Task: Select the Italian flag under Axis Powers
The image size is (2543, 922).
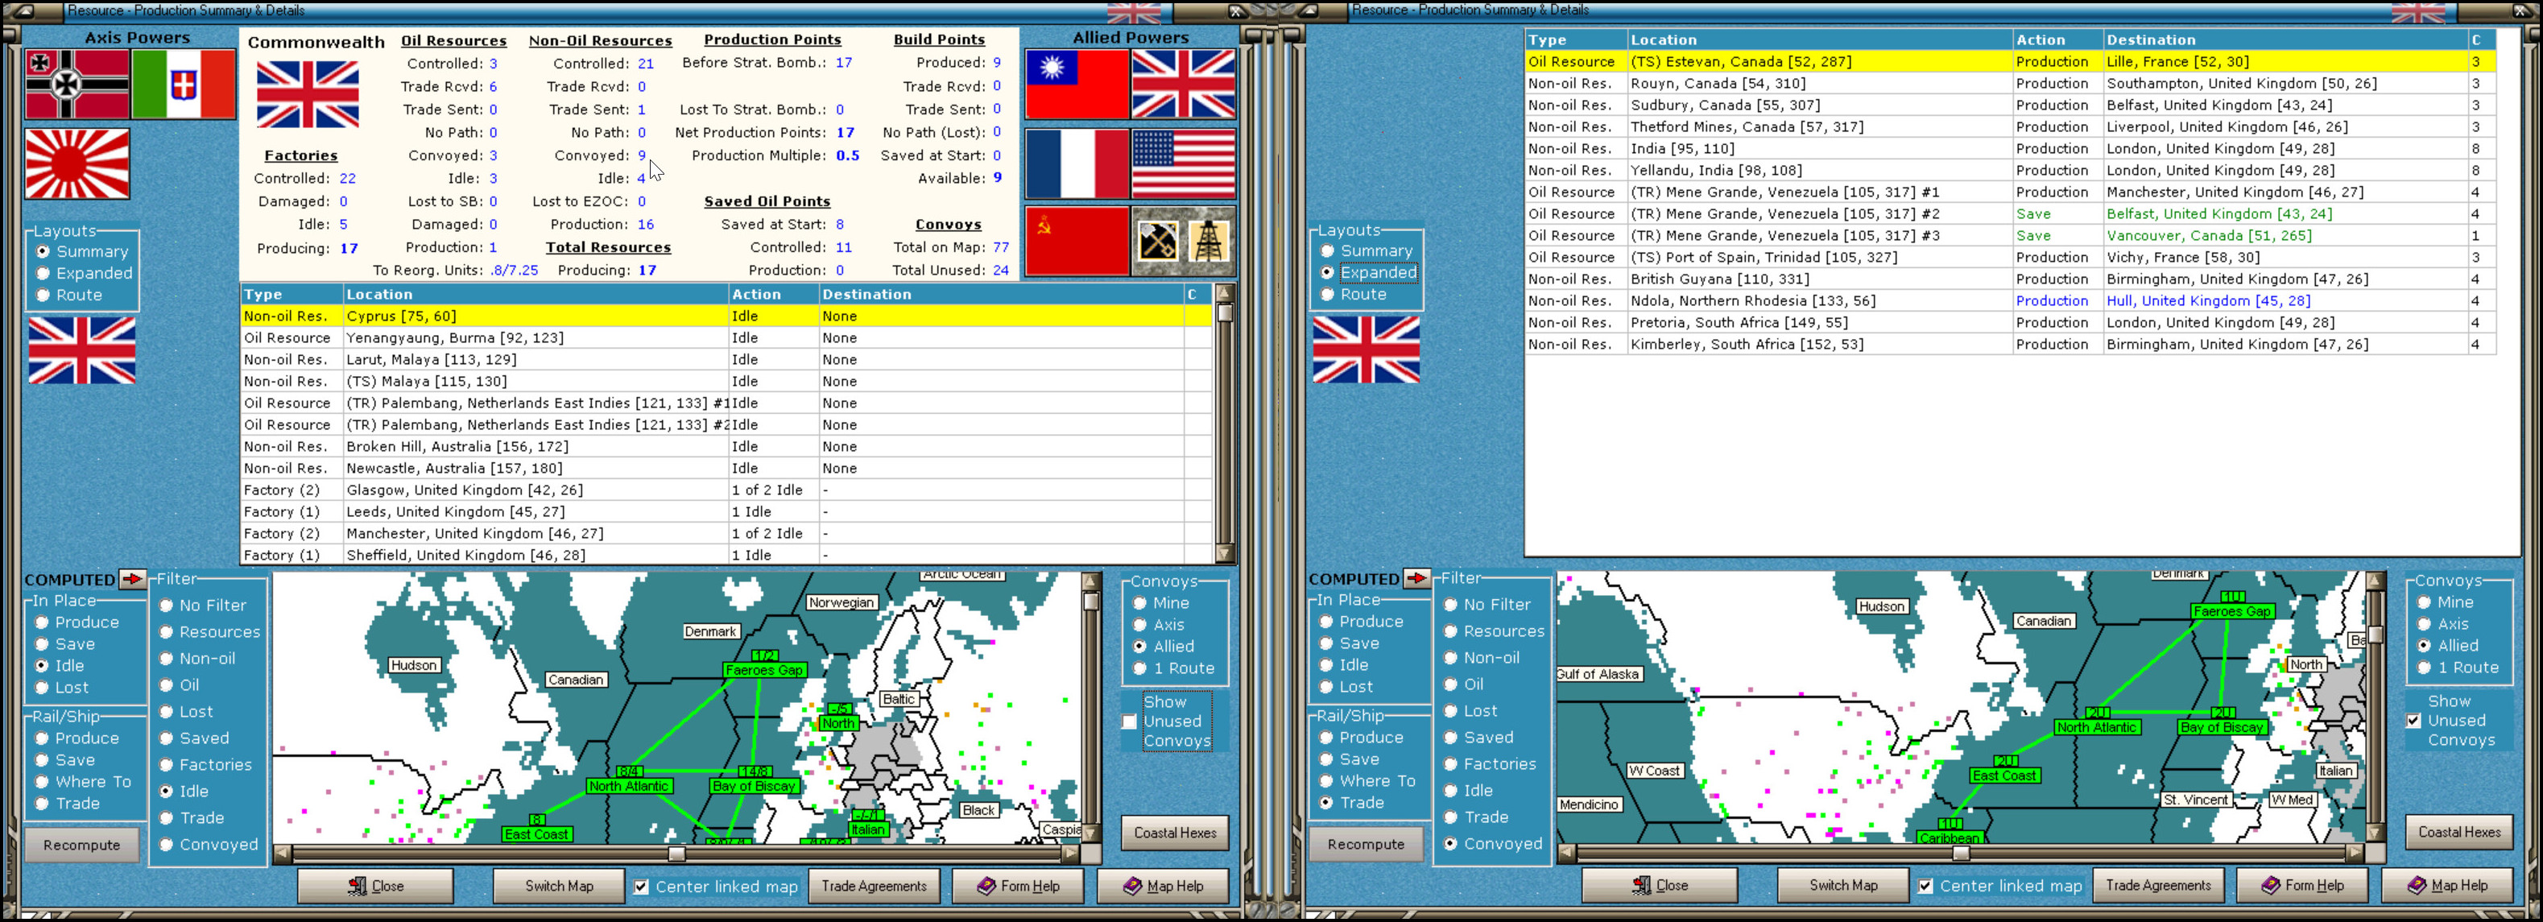Action: (x=184, y=85)
